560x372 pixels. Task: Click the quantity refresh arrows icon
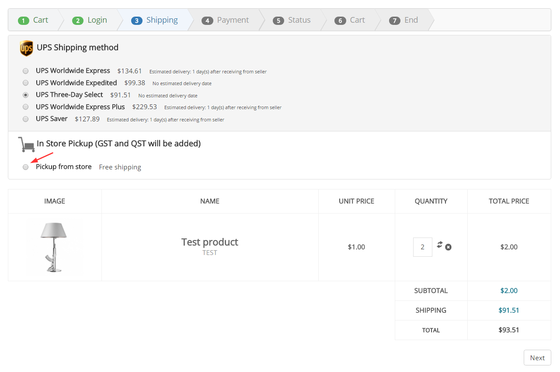pyautogui.click(x=440, y=245)
